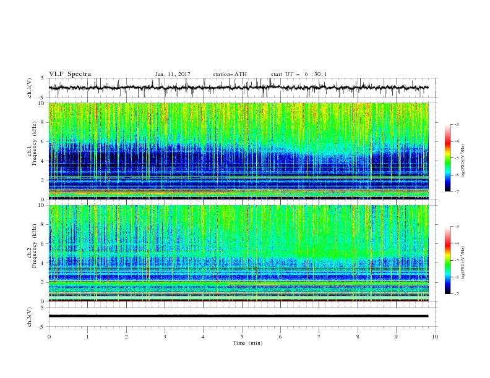
Task: Click the "-3" tick on ch.1 color bar
Action: (x=457, y=124)
